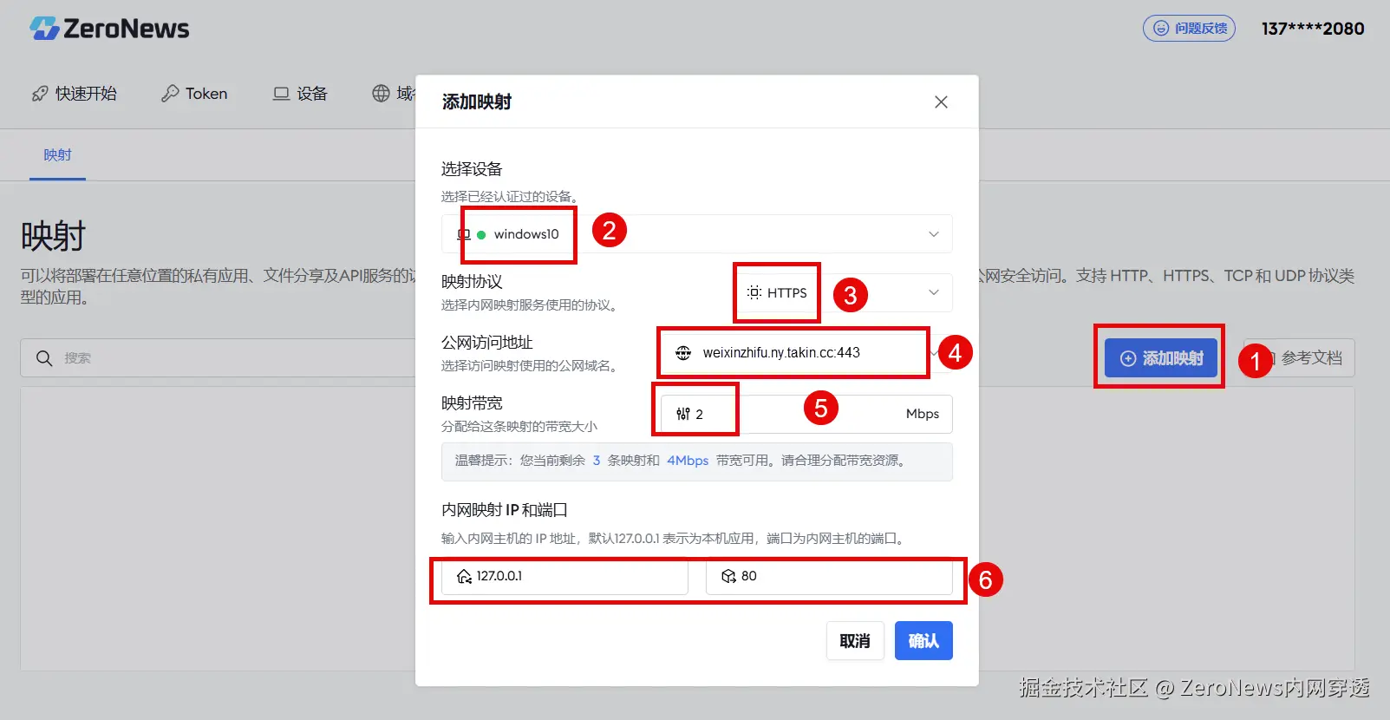Click the green online status dot
This screenshot has height=720, width=1390.
click(481, 234)
